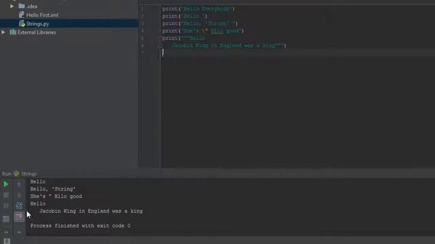Click console output Hello, 'String'
The height and width of the screenshot is (244, 435).
point(53,189)
